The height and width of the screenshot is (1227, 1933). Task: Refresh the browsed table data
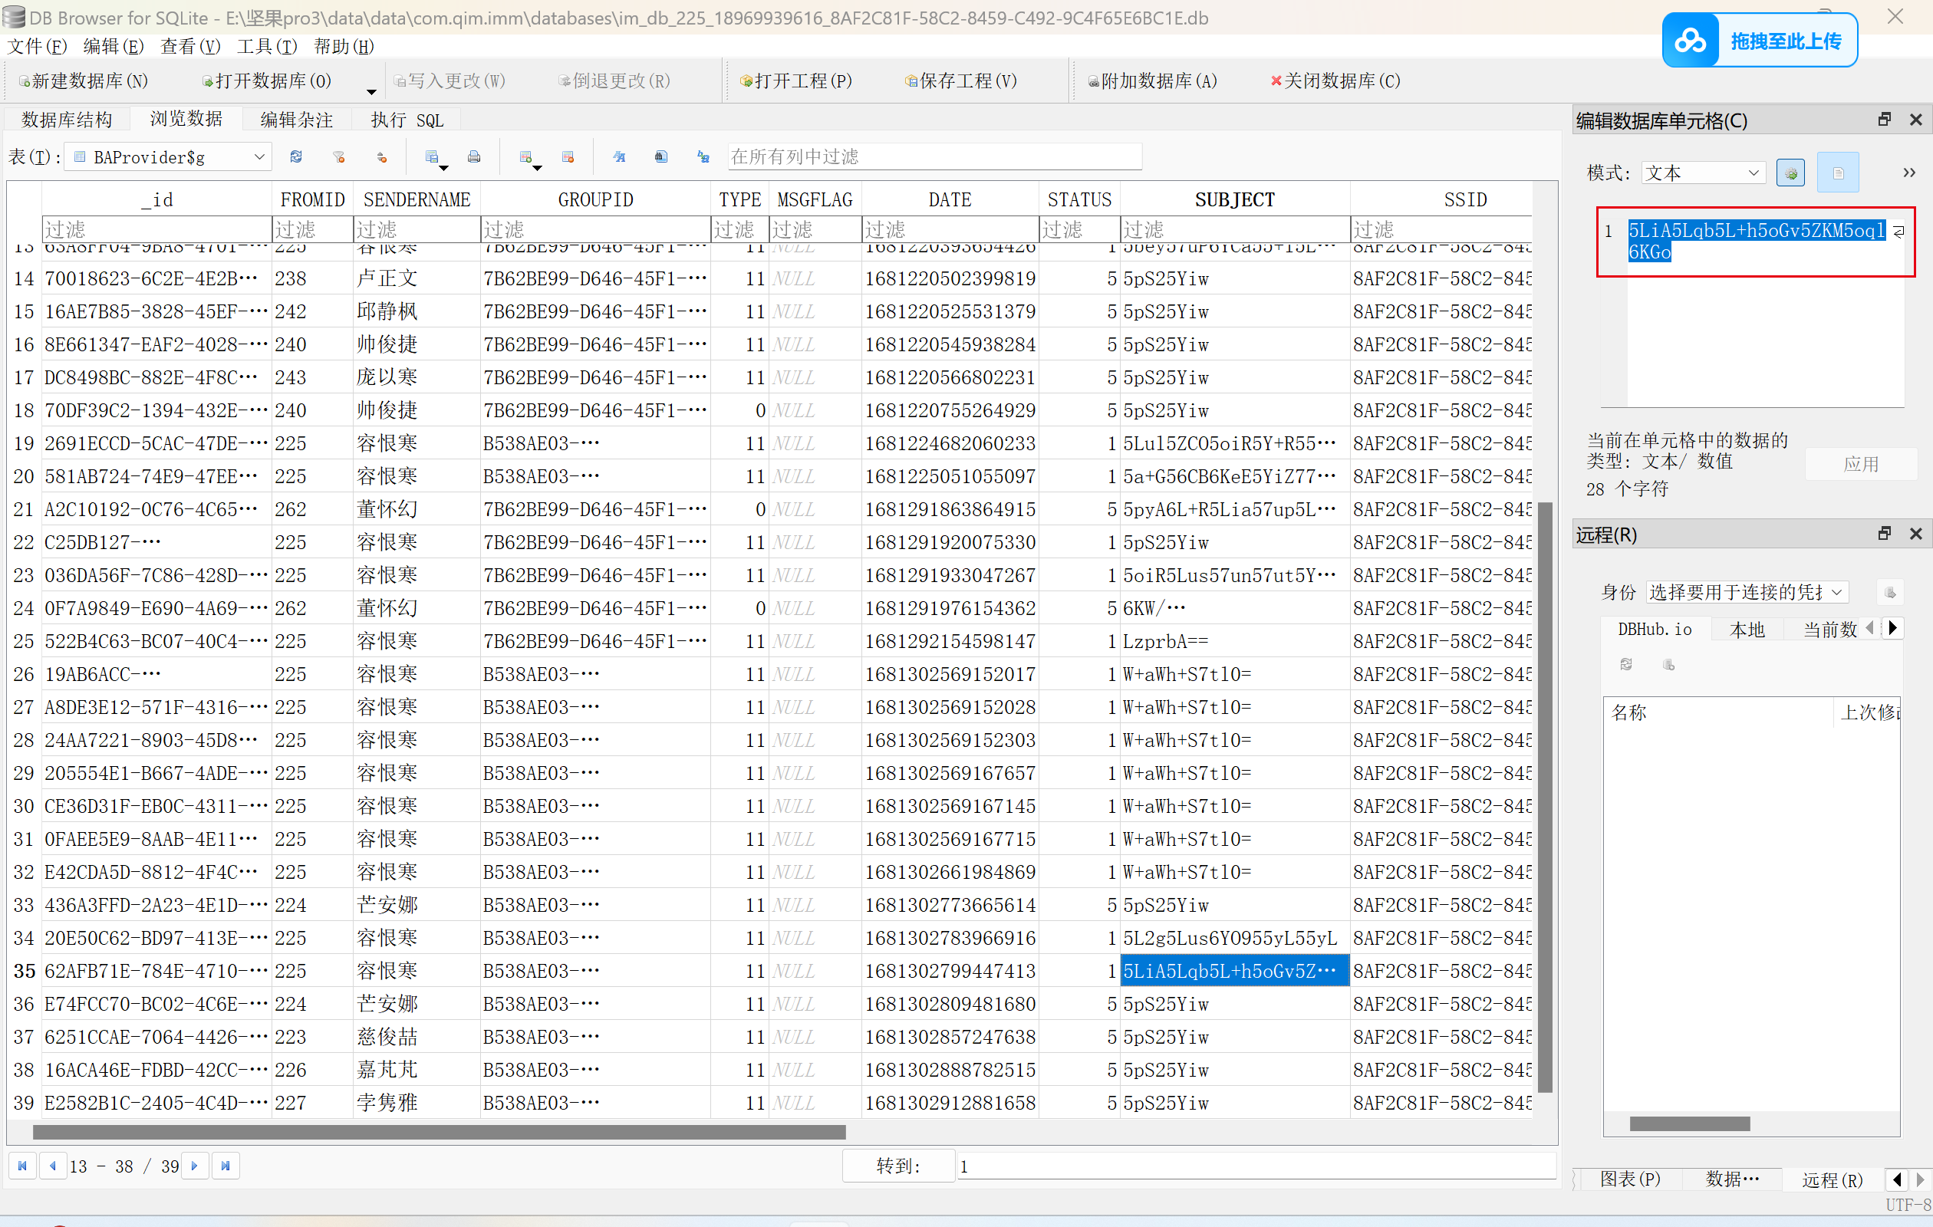pos(296,156)
